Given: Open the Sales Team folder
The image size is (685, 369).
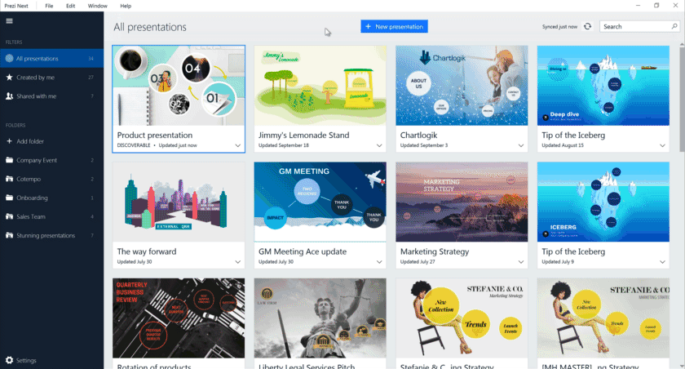Looking at the screenshot, I should point(33,217).
